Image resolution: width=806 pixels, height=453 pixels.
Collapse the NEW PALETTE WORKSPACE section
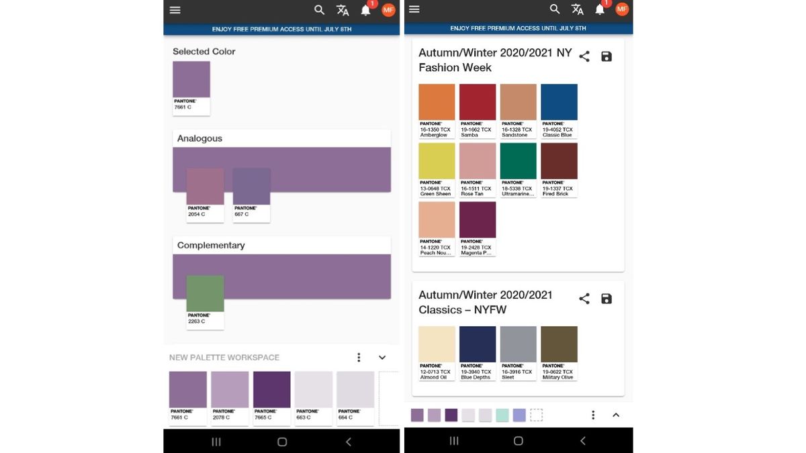382,357
